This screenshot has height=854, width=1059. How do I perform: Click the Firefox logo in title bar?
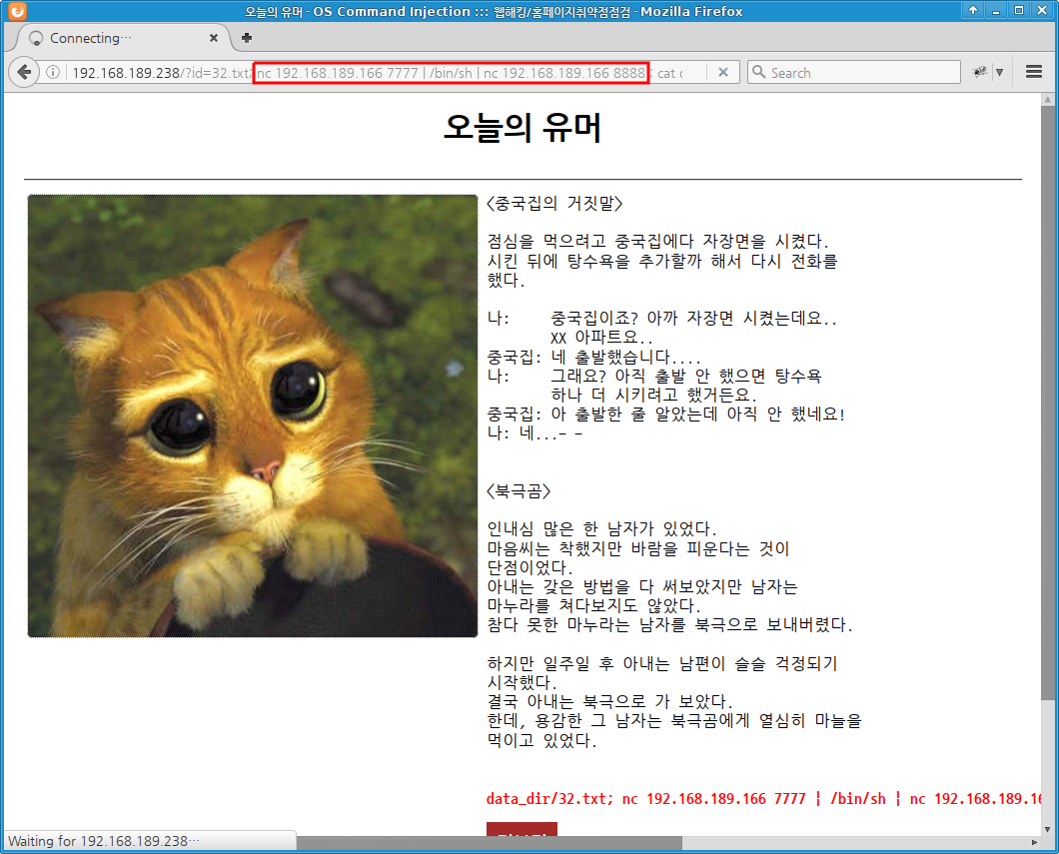[17, 11]
